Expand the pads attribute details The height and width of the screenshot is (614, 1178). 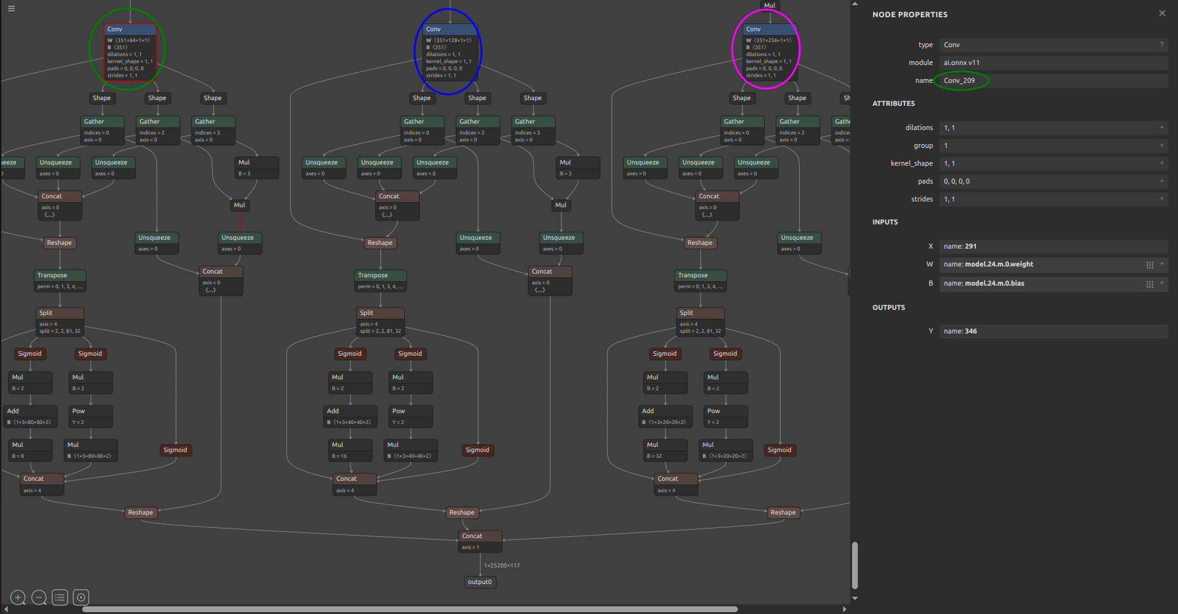point(1161,181)
